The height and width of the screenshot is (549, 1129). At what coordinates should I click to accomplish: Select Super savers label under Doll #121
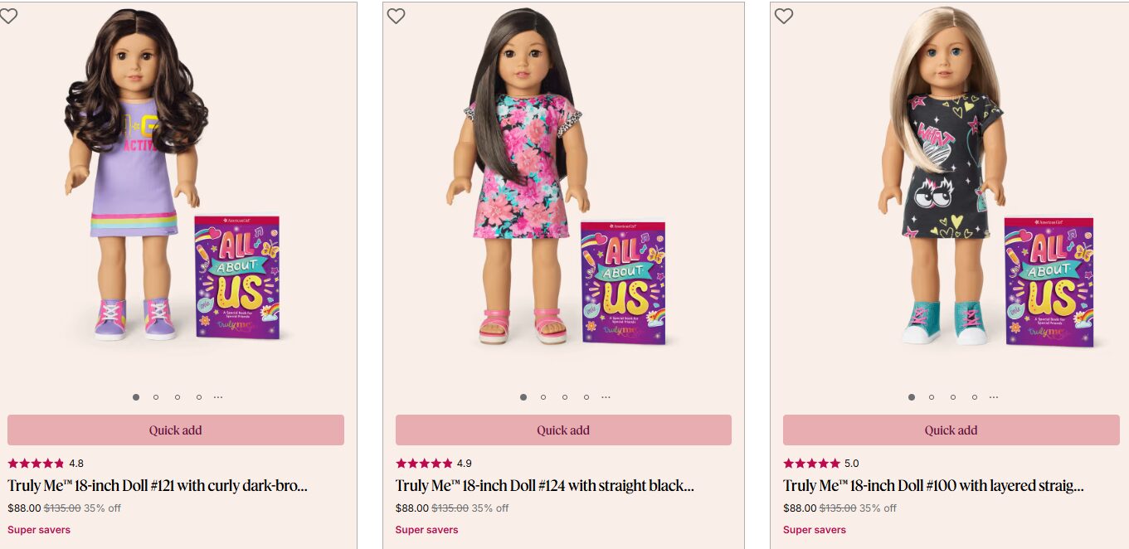[x=39, y=530]
